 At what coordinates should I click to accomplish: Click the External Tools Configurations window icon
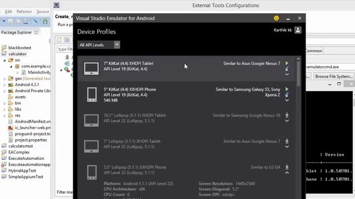57,5
